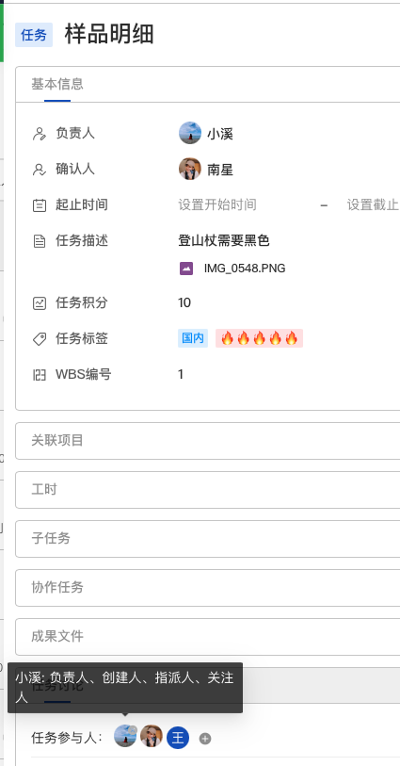Click the 确认人 person icon
This screenshot has height=766, width=400.
point(39,170)
